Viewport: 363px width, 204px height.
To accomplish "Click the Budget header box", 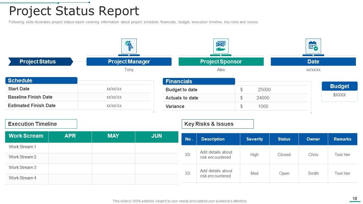I will click(339, 86).
